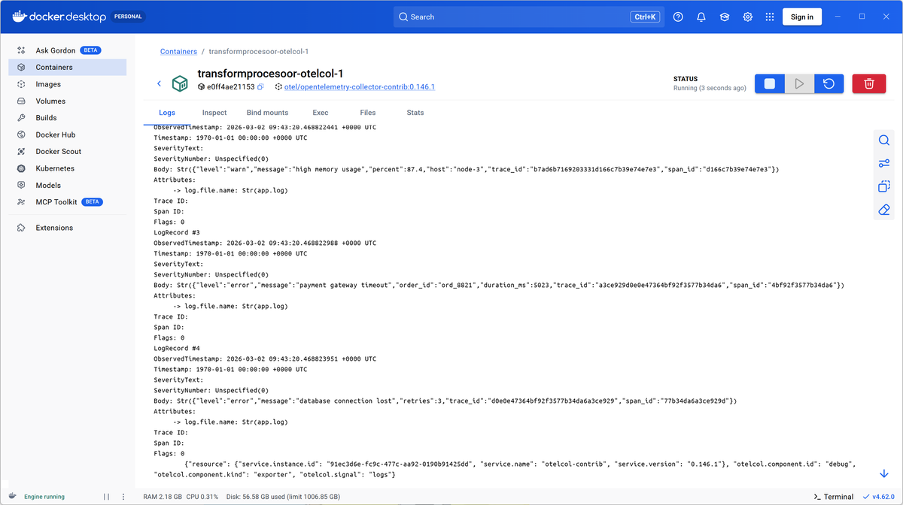Screen dimensions: 903x505
Task: Open the Files tab
Action: tap(368, 113)
